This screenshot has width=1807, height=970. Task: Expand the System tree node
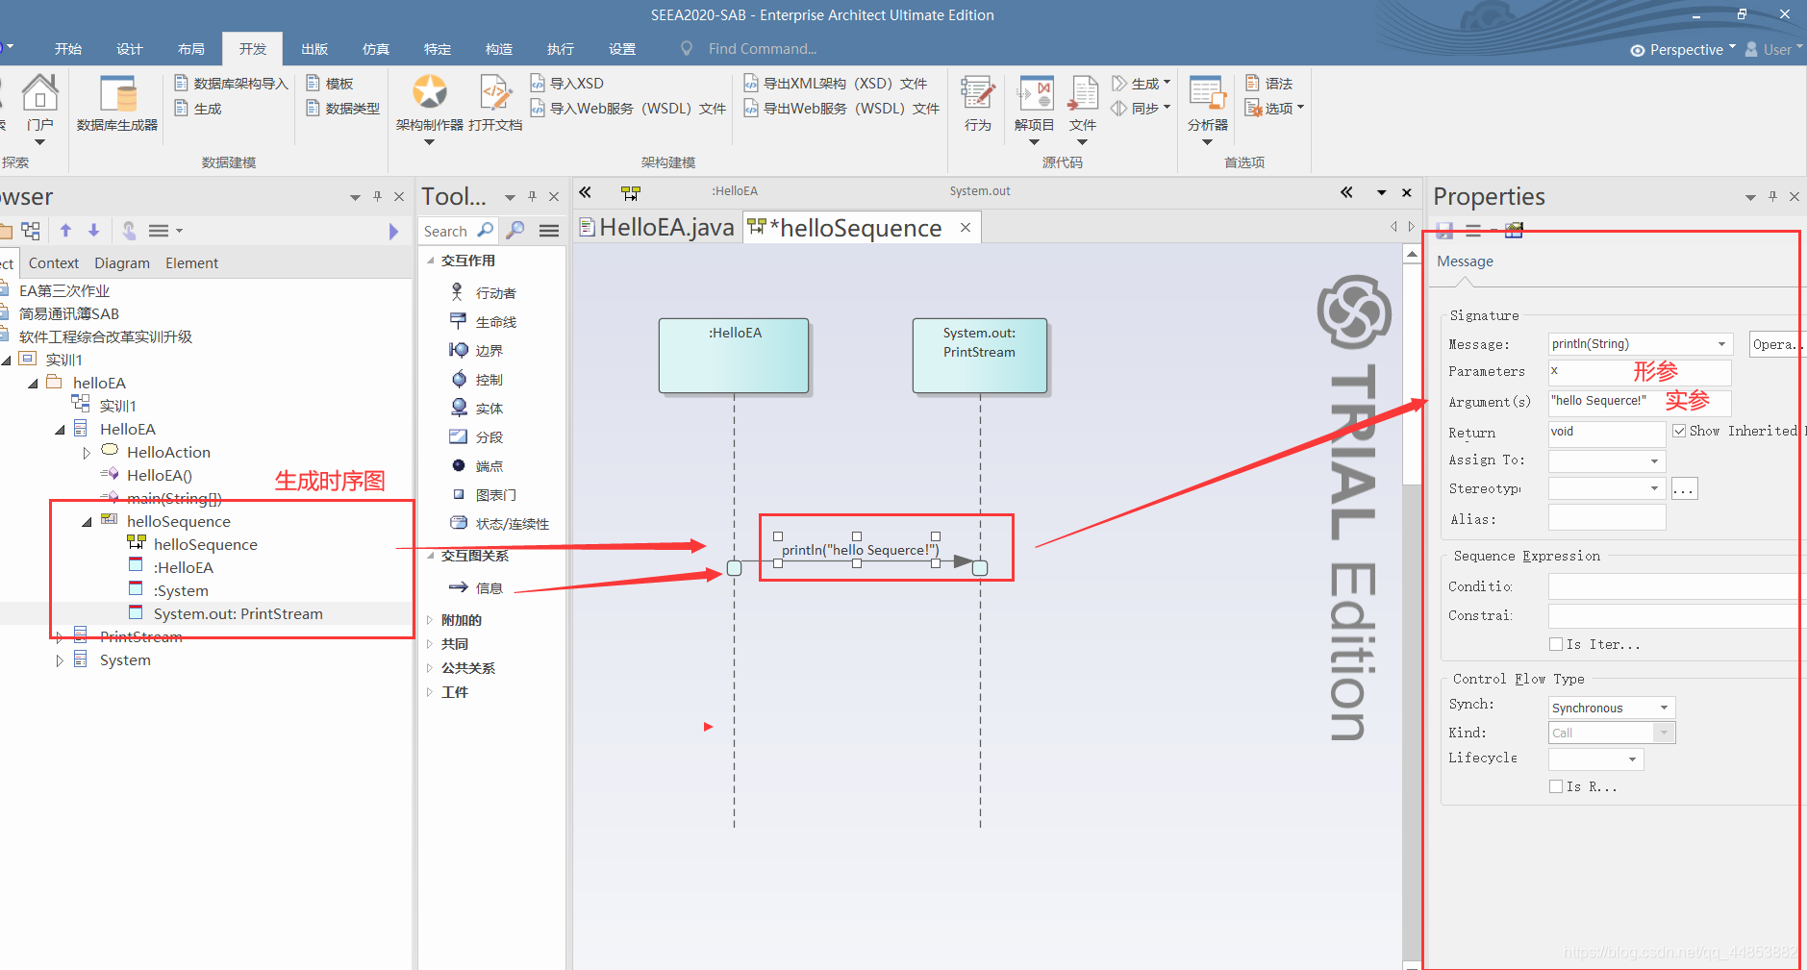(60, 660)
